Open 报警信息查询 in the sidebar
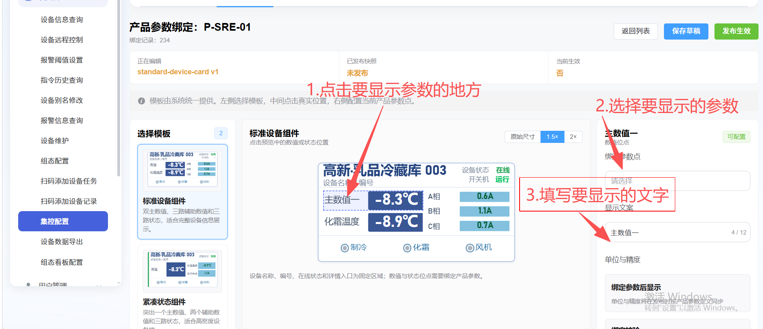The image size is (763, 329). (x=62, y=121)
